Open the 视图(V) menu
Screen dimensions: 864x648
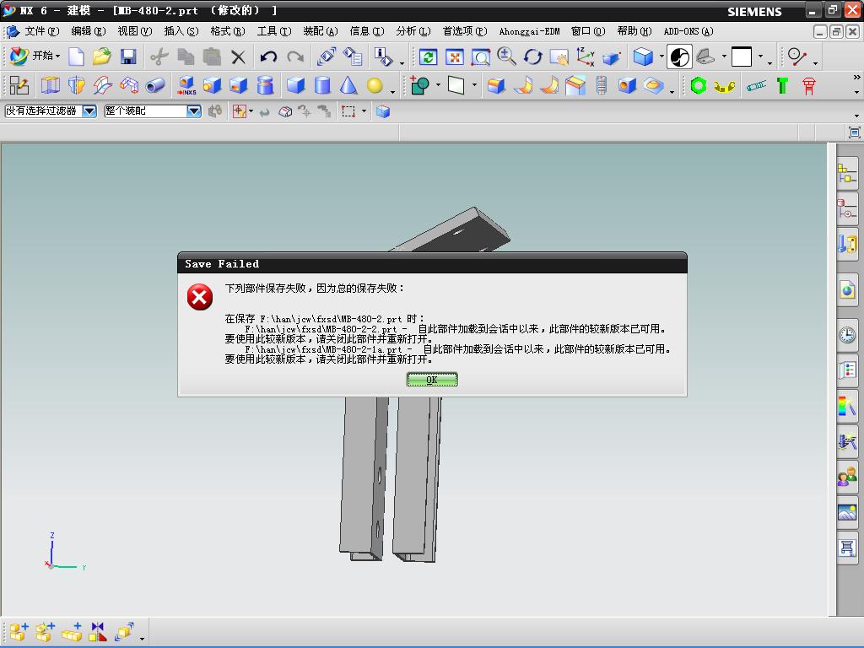(134, 31)
